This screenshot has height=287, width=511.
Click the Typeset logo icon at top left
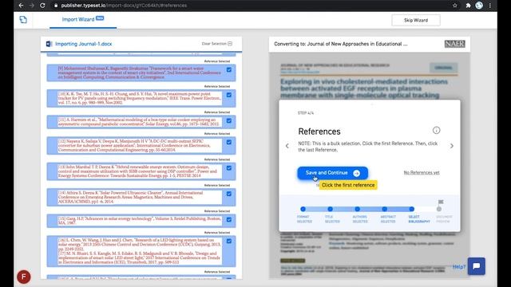pos(23,20)
